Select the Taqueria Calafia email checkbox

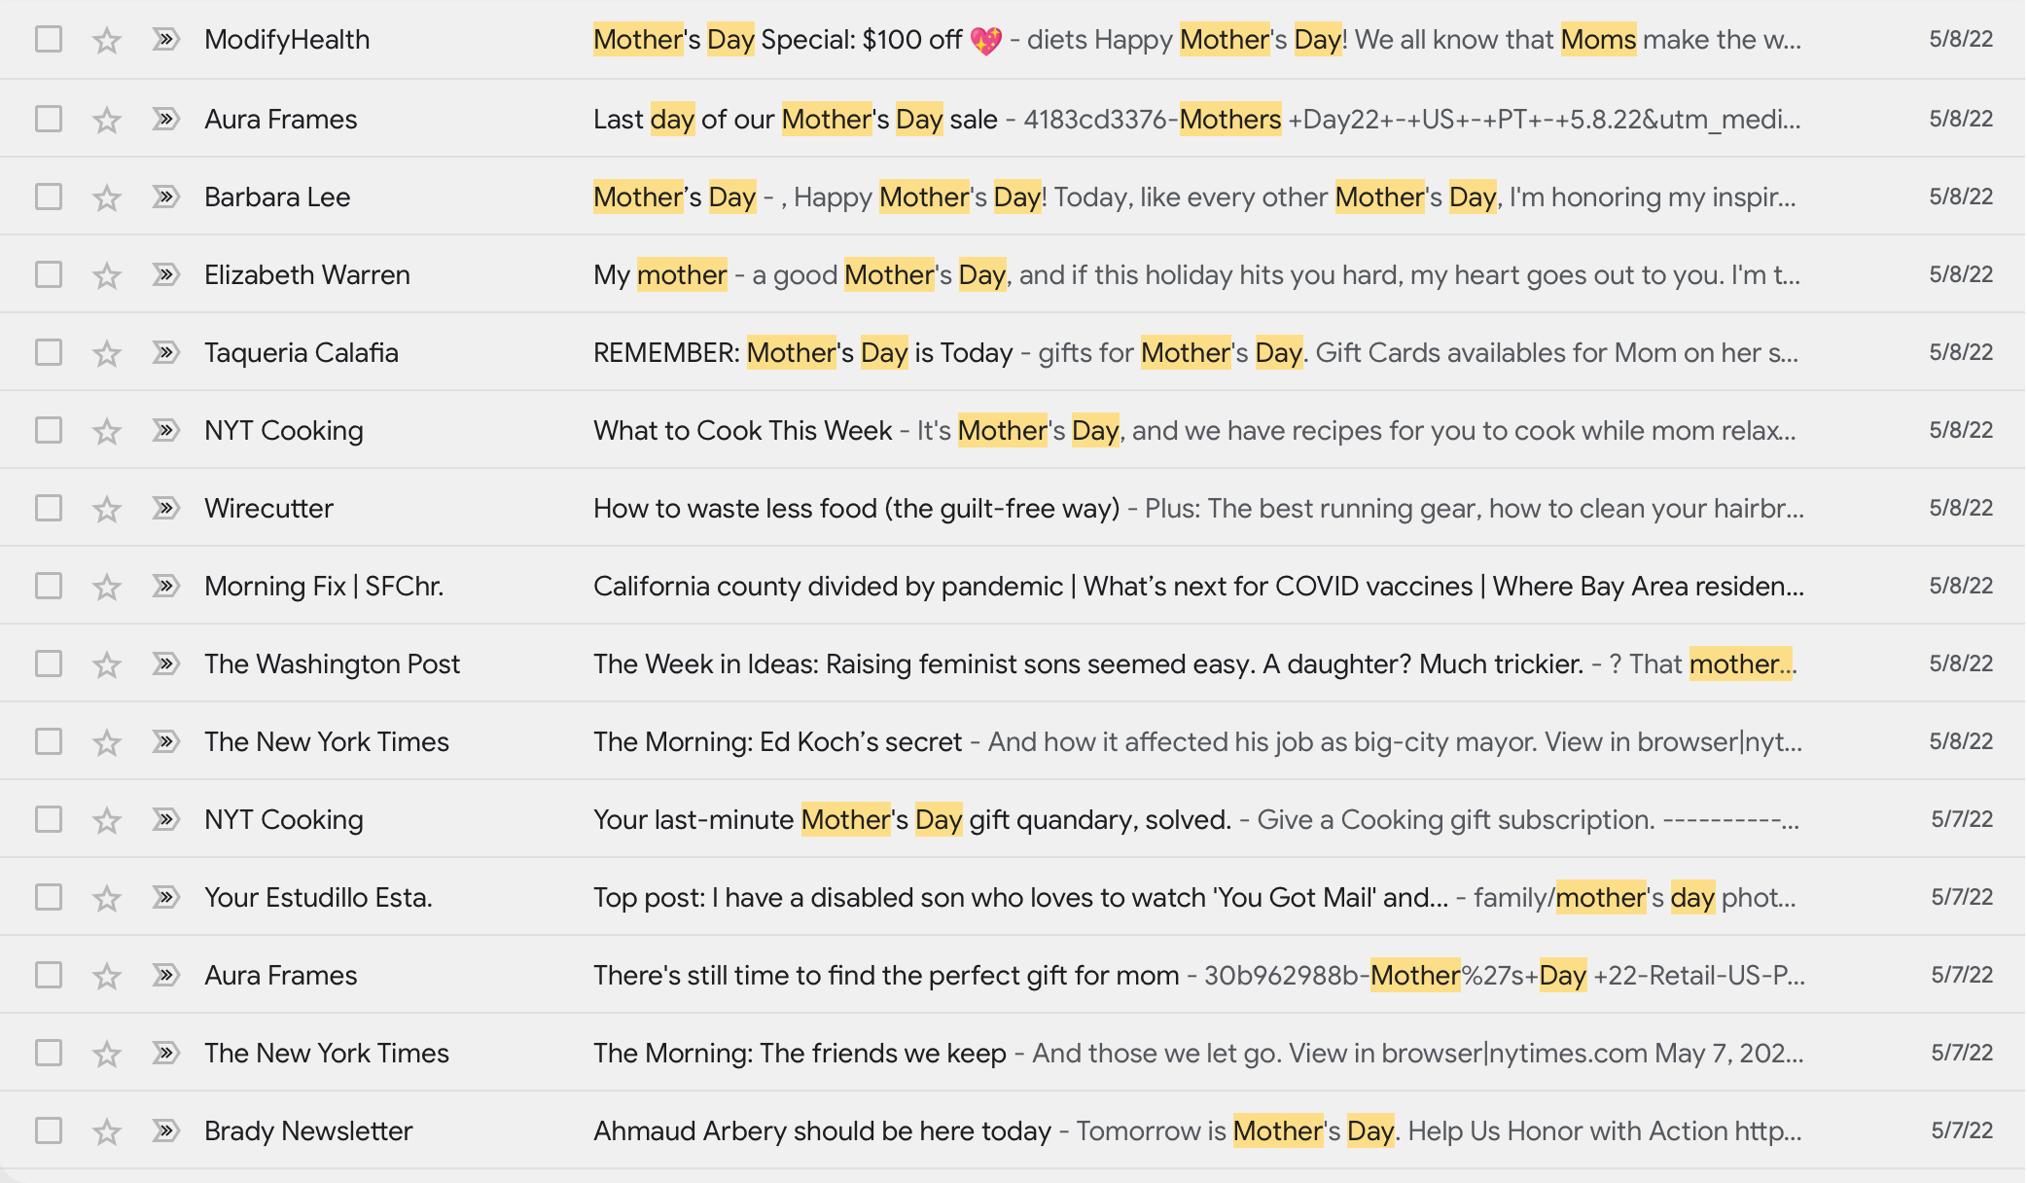click(49, 352)
